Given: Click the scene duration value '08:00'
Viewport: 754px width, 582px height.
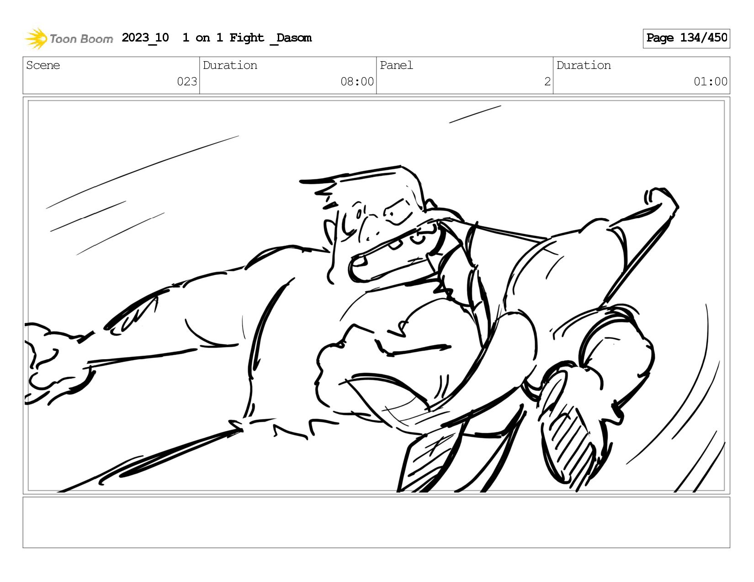Looking at the screenshot, I should (357, 82).
